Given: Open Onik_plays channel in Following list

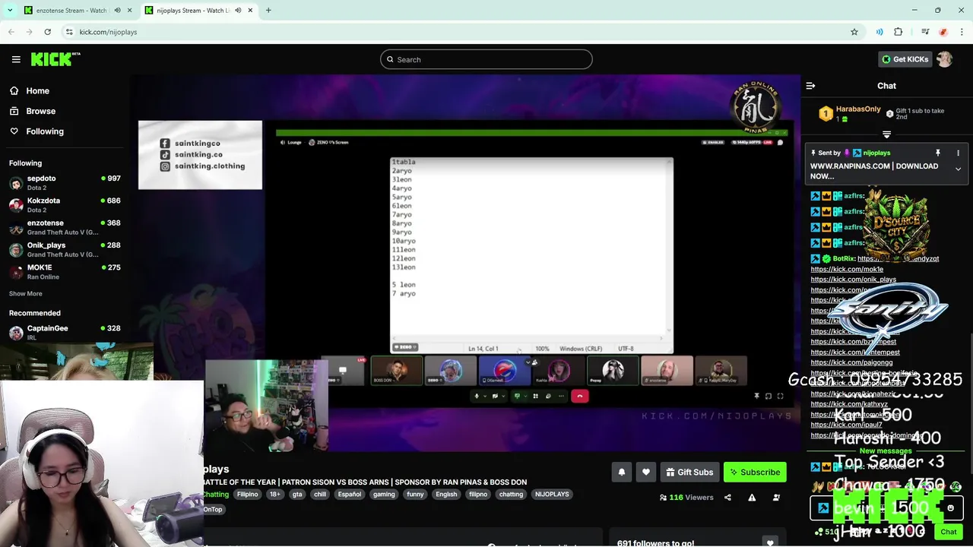Looking at the screenshot, I should pos(65,249).
